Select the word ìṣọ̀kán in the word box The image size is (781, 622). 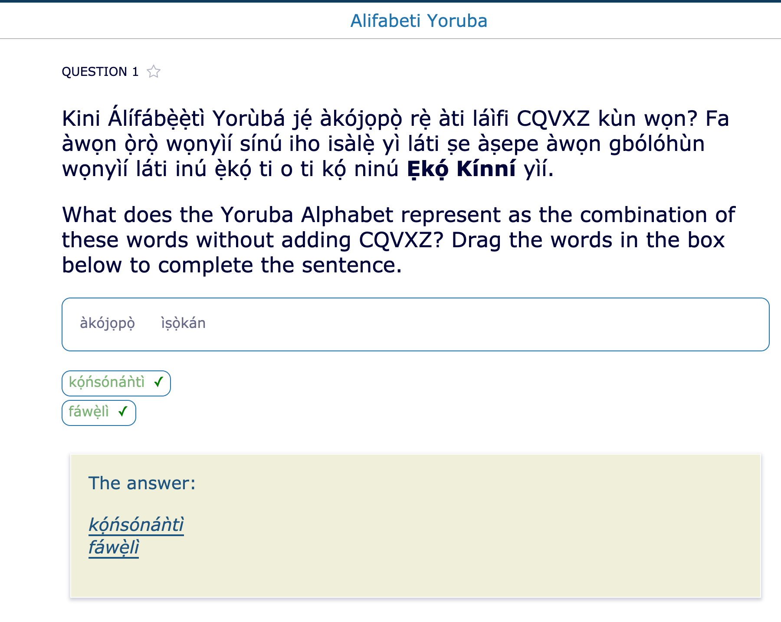click(183, 324)
